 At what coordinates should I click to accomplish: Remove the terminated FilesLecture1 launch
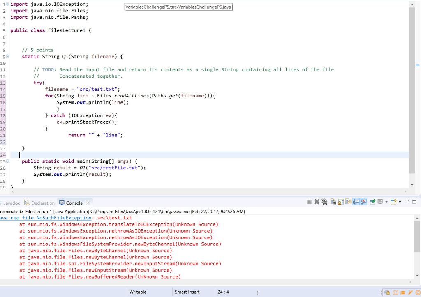click(317, 201)
